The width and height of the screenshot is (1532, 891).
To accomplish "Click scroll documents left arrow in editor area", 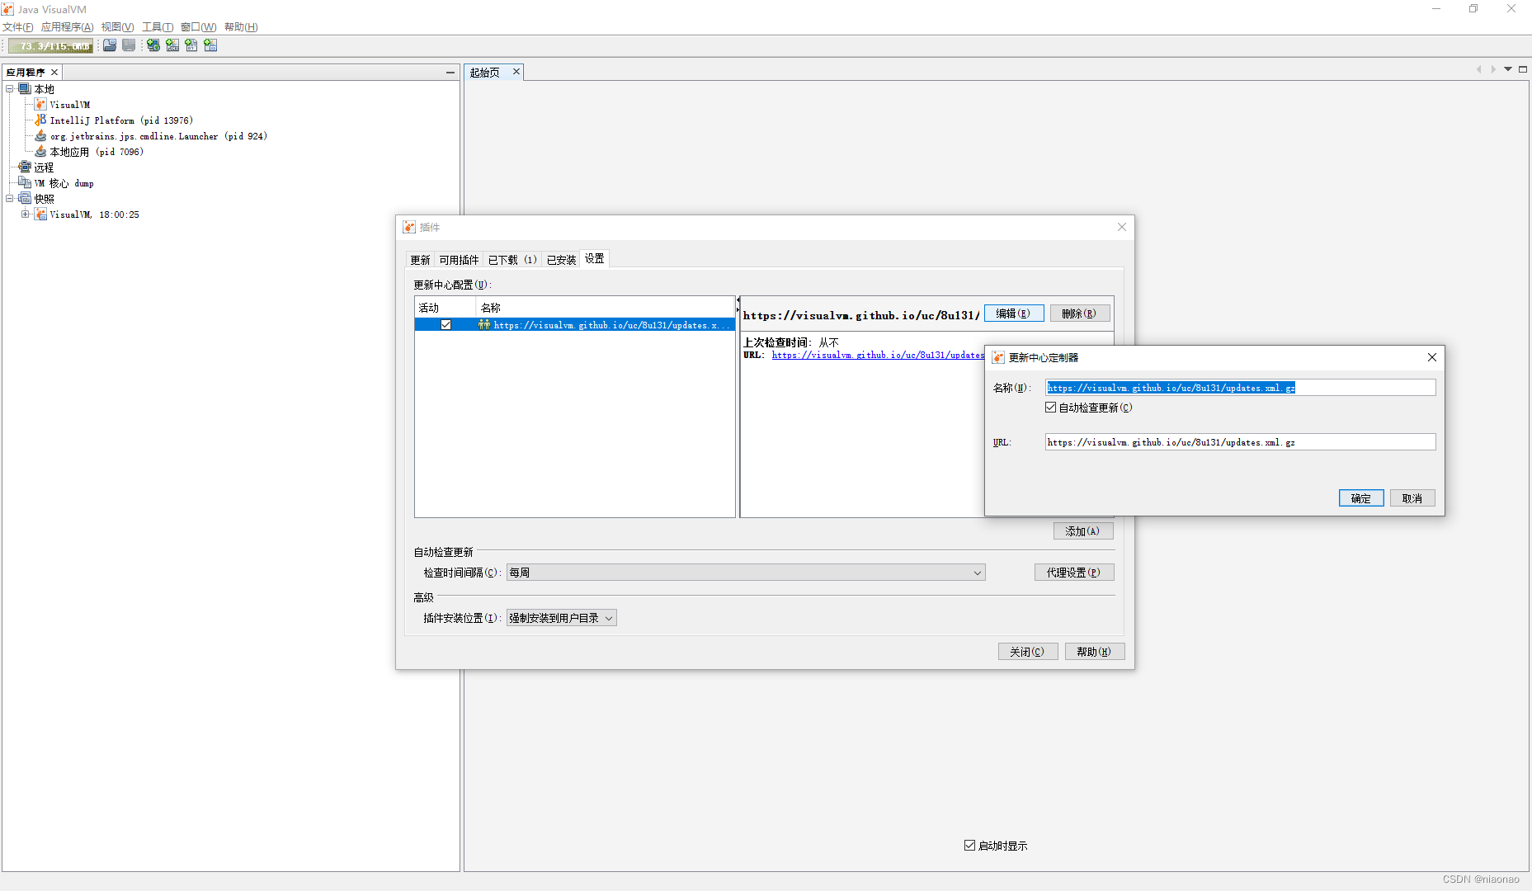I will point(1478,69).
